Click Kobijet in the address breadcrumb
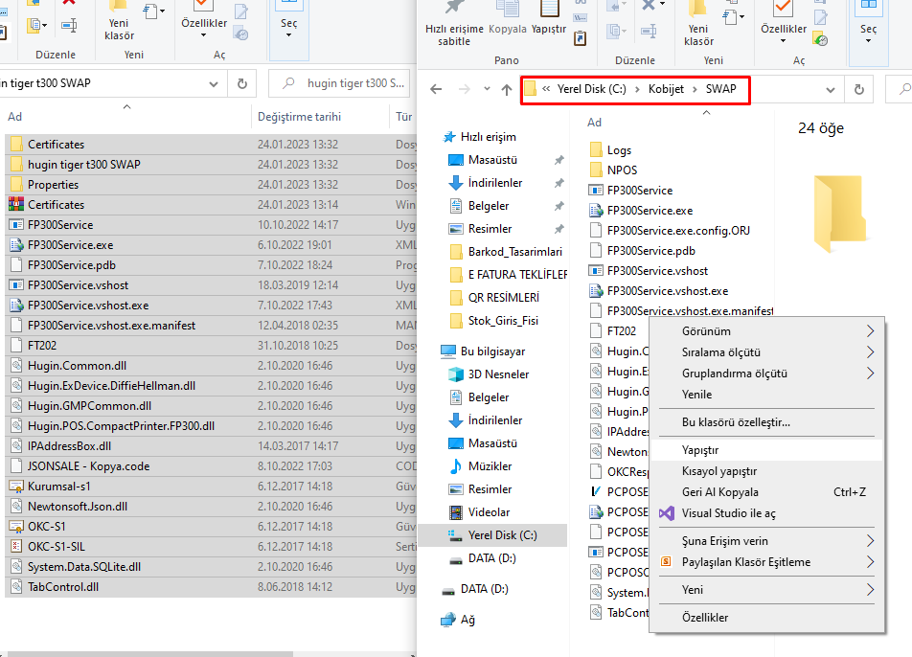The image size is (912, 657). click(x=666, y=89)
